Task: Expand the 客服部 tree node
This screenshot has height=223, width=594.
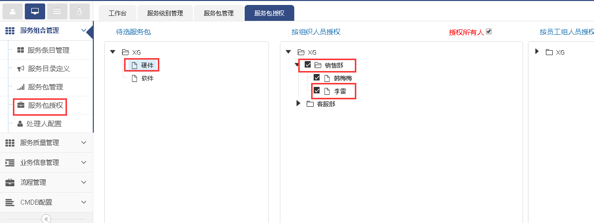Action: [x=298, y=103]
